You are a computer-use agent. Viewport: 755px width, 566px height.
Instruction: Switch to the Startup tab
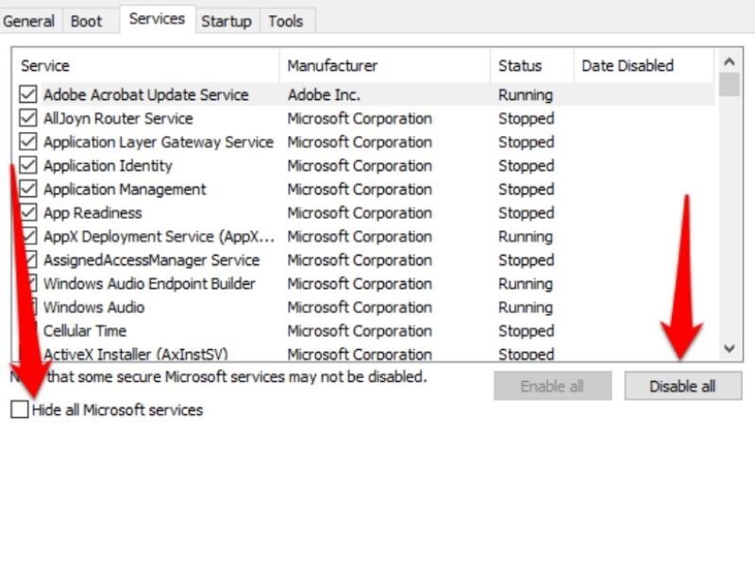tap(226, 21)
